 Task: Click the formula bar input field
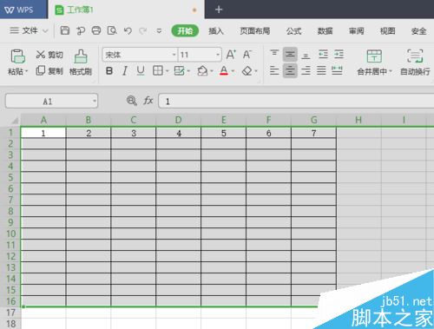[x=296, y=101]
